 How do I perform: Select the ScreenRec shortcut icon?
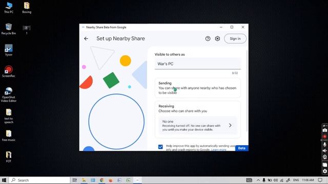pyautogui.click(x=9, y=72)
